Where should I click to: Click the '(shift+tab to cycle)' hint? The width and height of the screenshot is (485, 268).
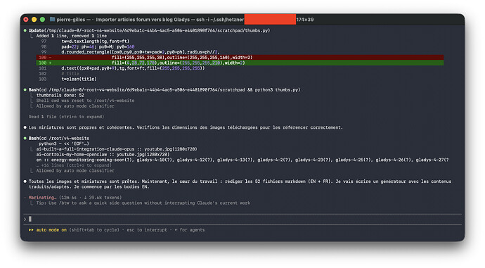94,230
